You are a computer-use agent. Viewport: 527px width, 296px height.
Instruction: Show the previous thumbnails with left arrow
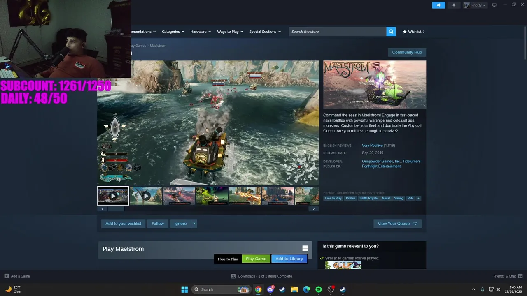tap(103, 209)
